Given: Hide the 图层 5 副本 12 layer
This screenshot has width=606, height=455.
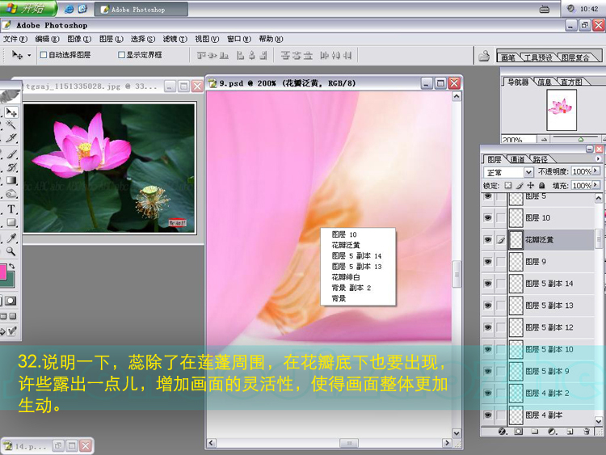Looking at the screenshot, I should [488, 327].
